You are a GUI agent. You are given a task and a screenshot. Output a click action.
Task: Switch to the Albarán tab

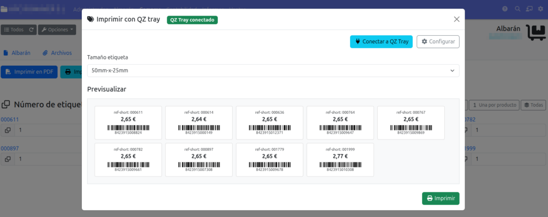[17, 53]
